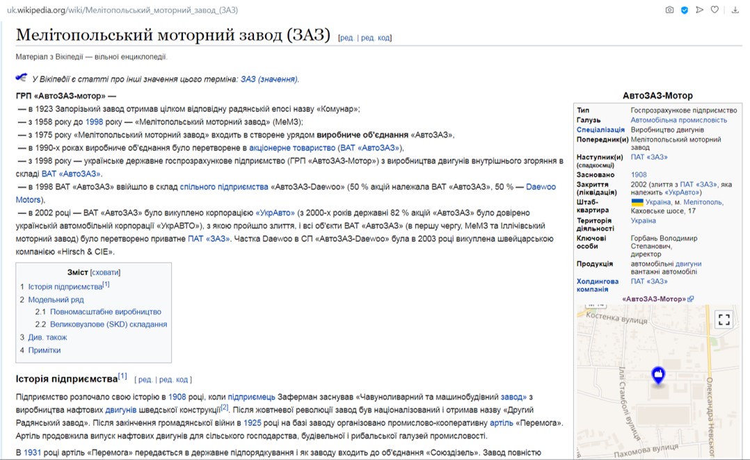Click the browser snapshot camera icon
750x460 pixels.
tap(669, 10)
